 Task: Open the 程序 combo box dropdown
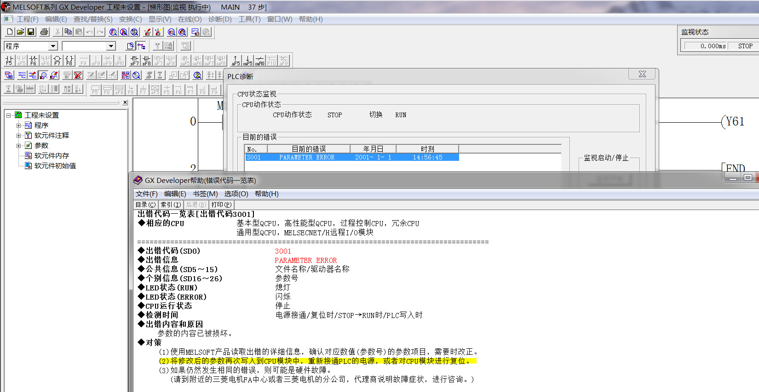[x=53, y=46]
